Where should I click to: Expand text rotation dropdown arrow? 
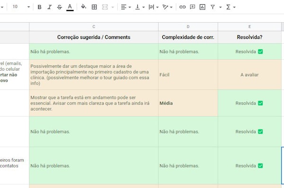(x=171, y=7)
